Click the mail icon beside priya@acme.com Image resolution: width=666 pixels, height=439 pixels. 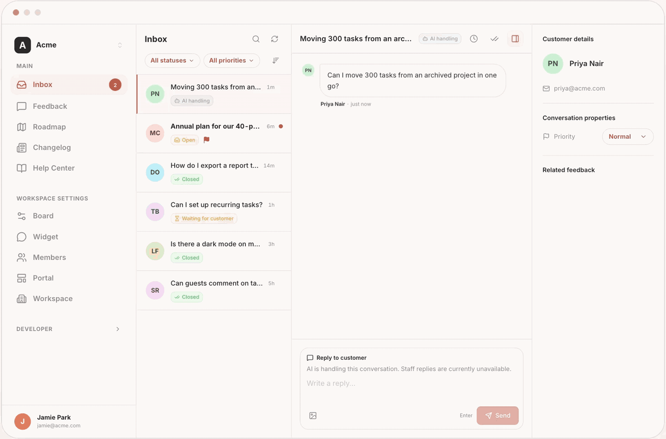click(546, 88)
